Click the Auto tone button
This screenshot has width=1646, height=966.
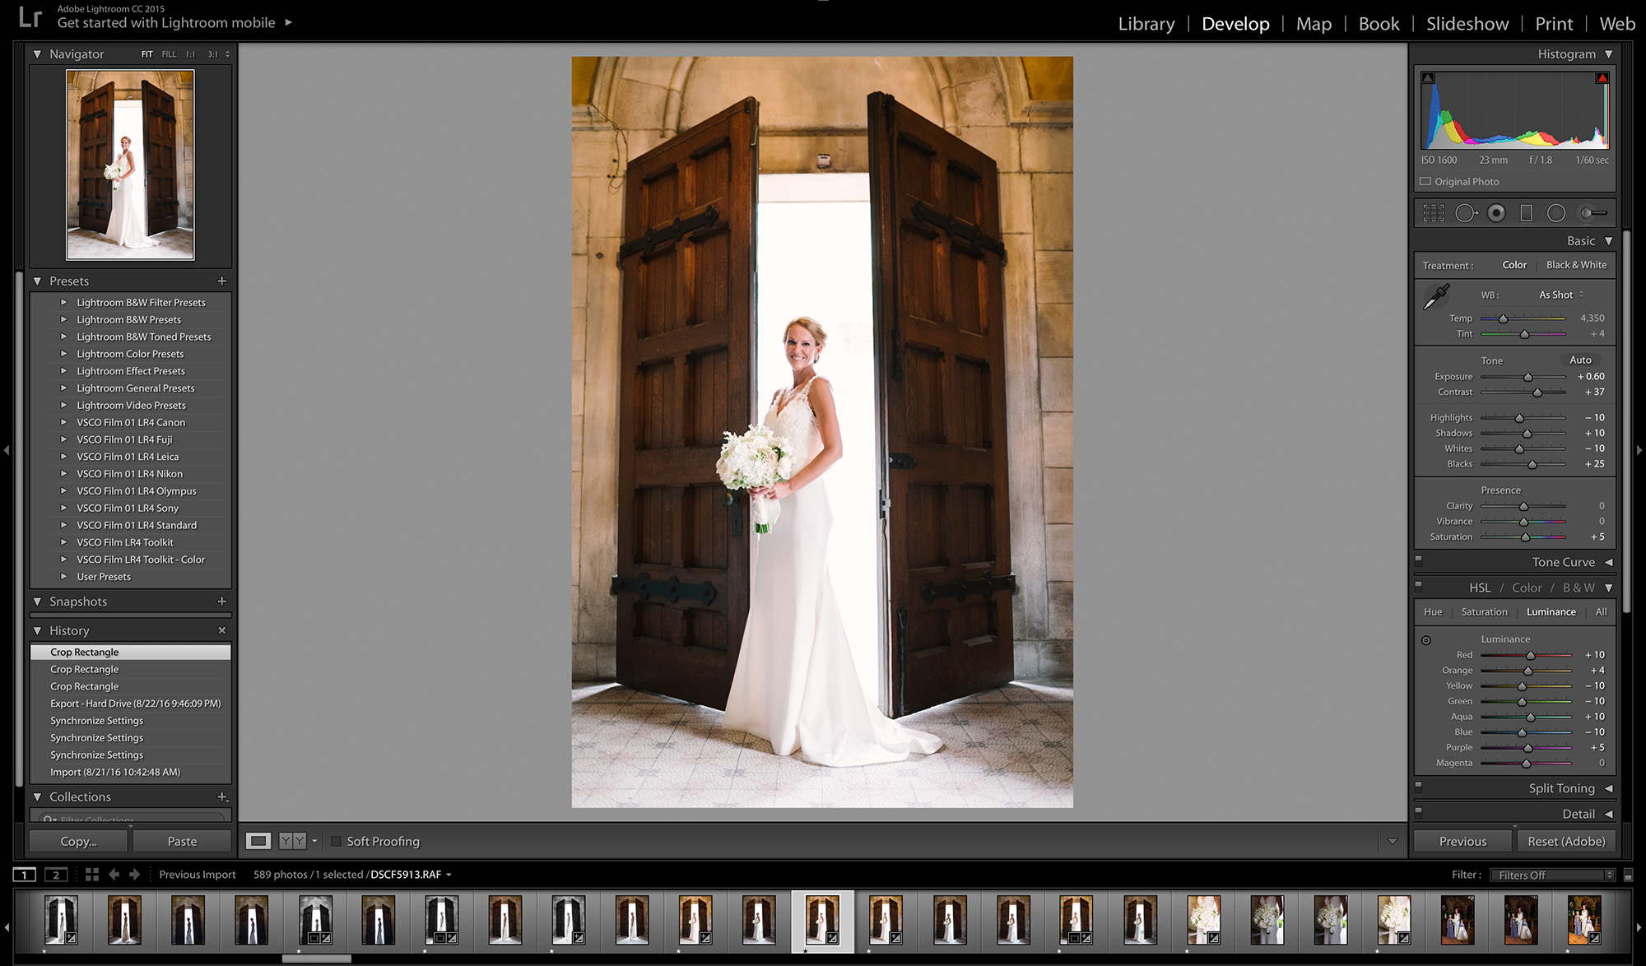[1580, 360]
